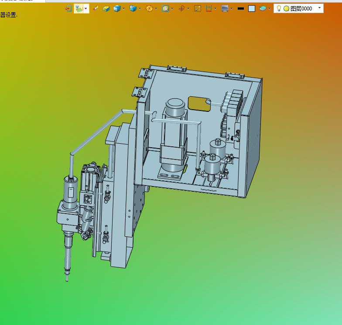The width and height of the screenshot is (342, 325).
Task: Click the blue cube orientation view icon
Action: pyautogui.click(x=133, y=9)
